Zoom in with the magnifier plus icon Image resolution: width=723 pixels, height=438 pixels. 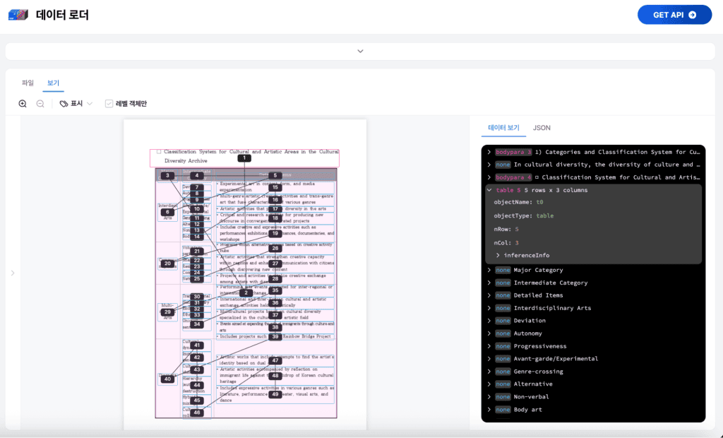[x=23, y=104]
